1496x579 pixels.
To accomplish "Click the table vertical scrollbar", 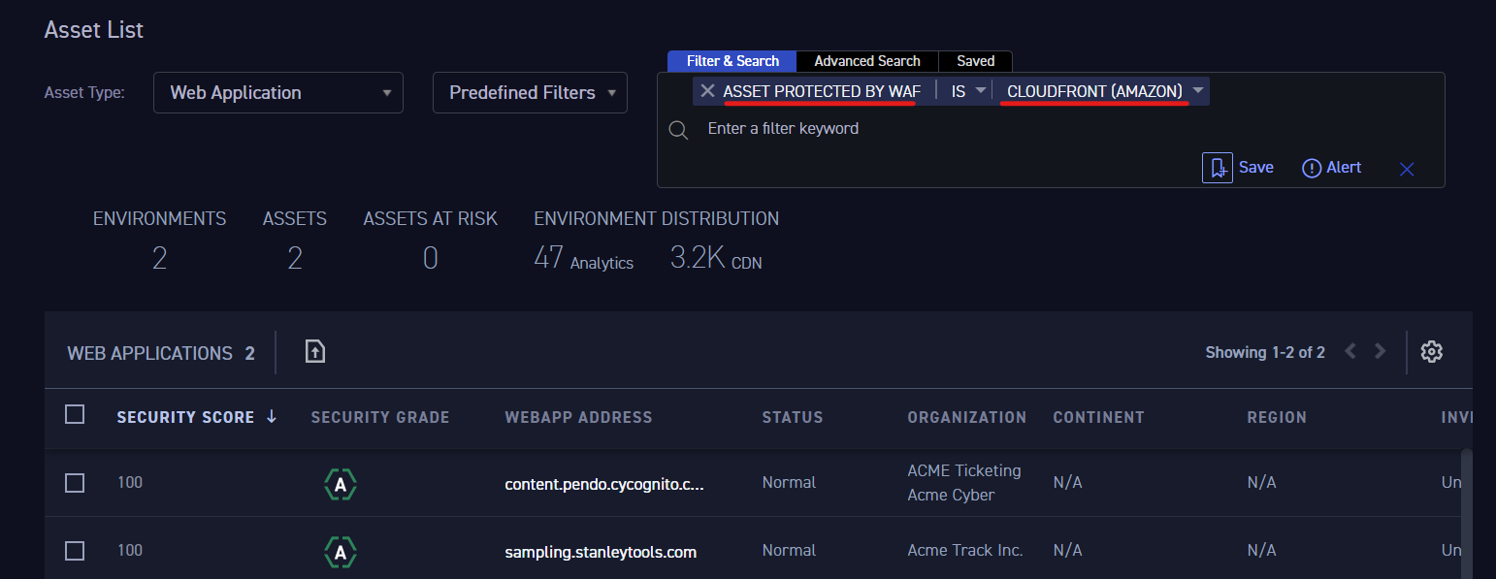I will pos(1467,513).
